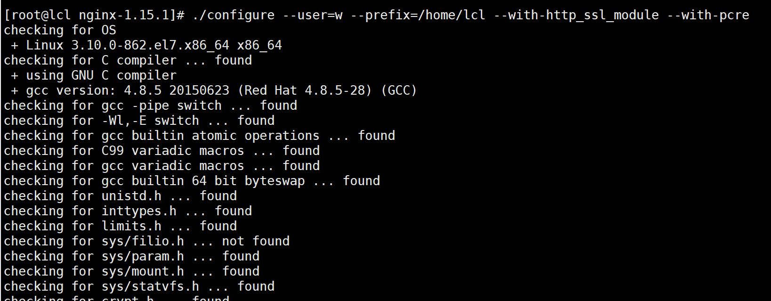Click the '-Wl,-E switch' line
The image size is (771, 301).
coord(139,121)
